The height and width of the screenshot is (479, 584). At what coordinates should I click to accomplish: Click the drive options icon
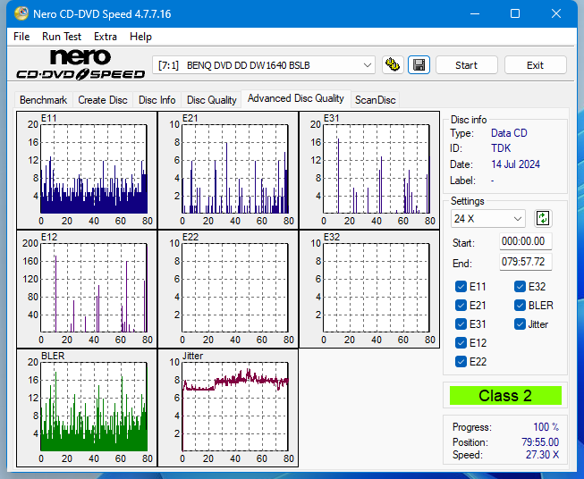coord(393,65)
